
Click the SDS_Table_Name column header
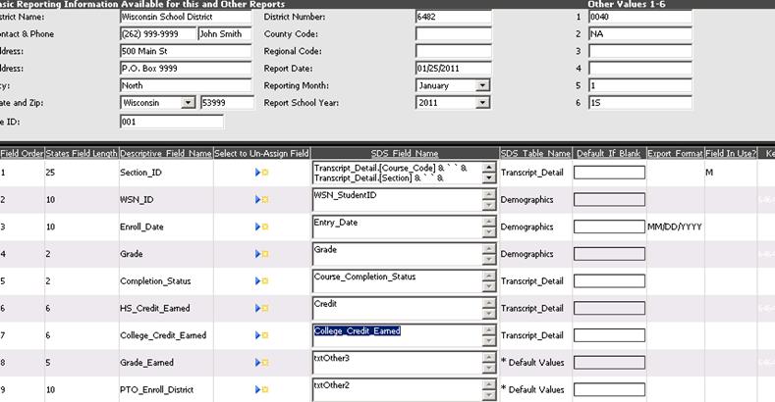point(535,153)
